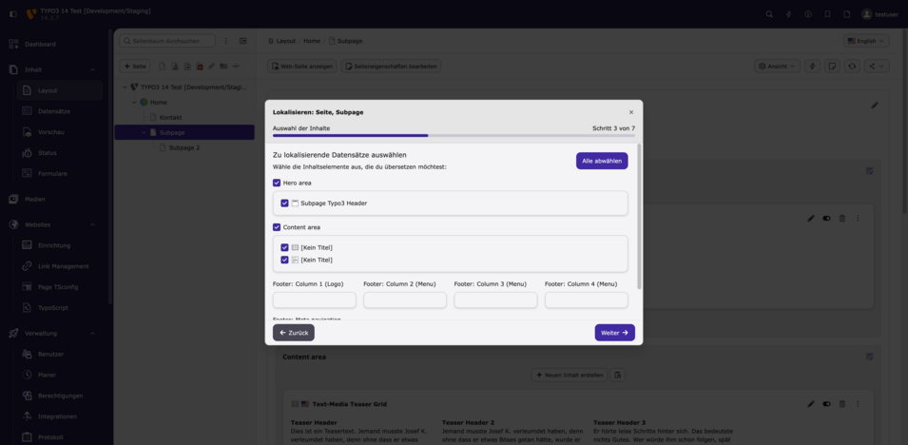Click Neuen Inhalt erstellen in Content area

coord(570,375)
